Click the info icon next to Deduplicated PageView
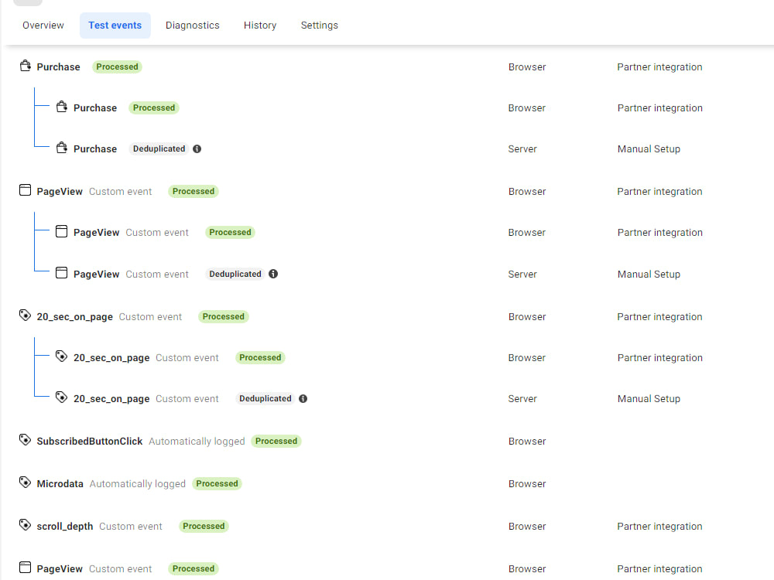774x580 pixels. (x=272, y=274)
